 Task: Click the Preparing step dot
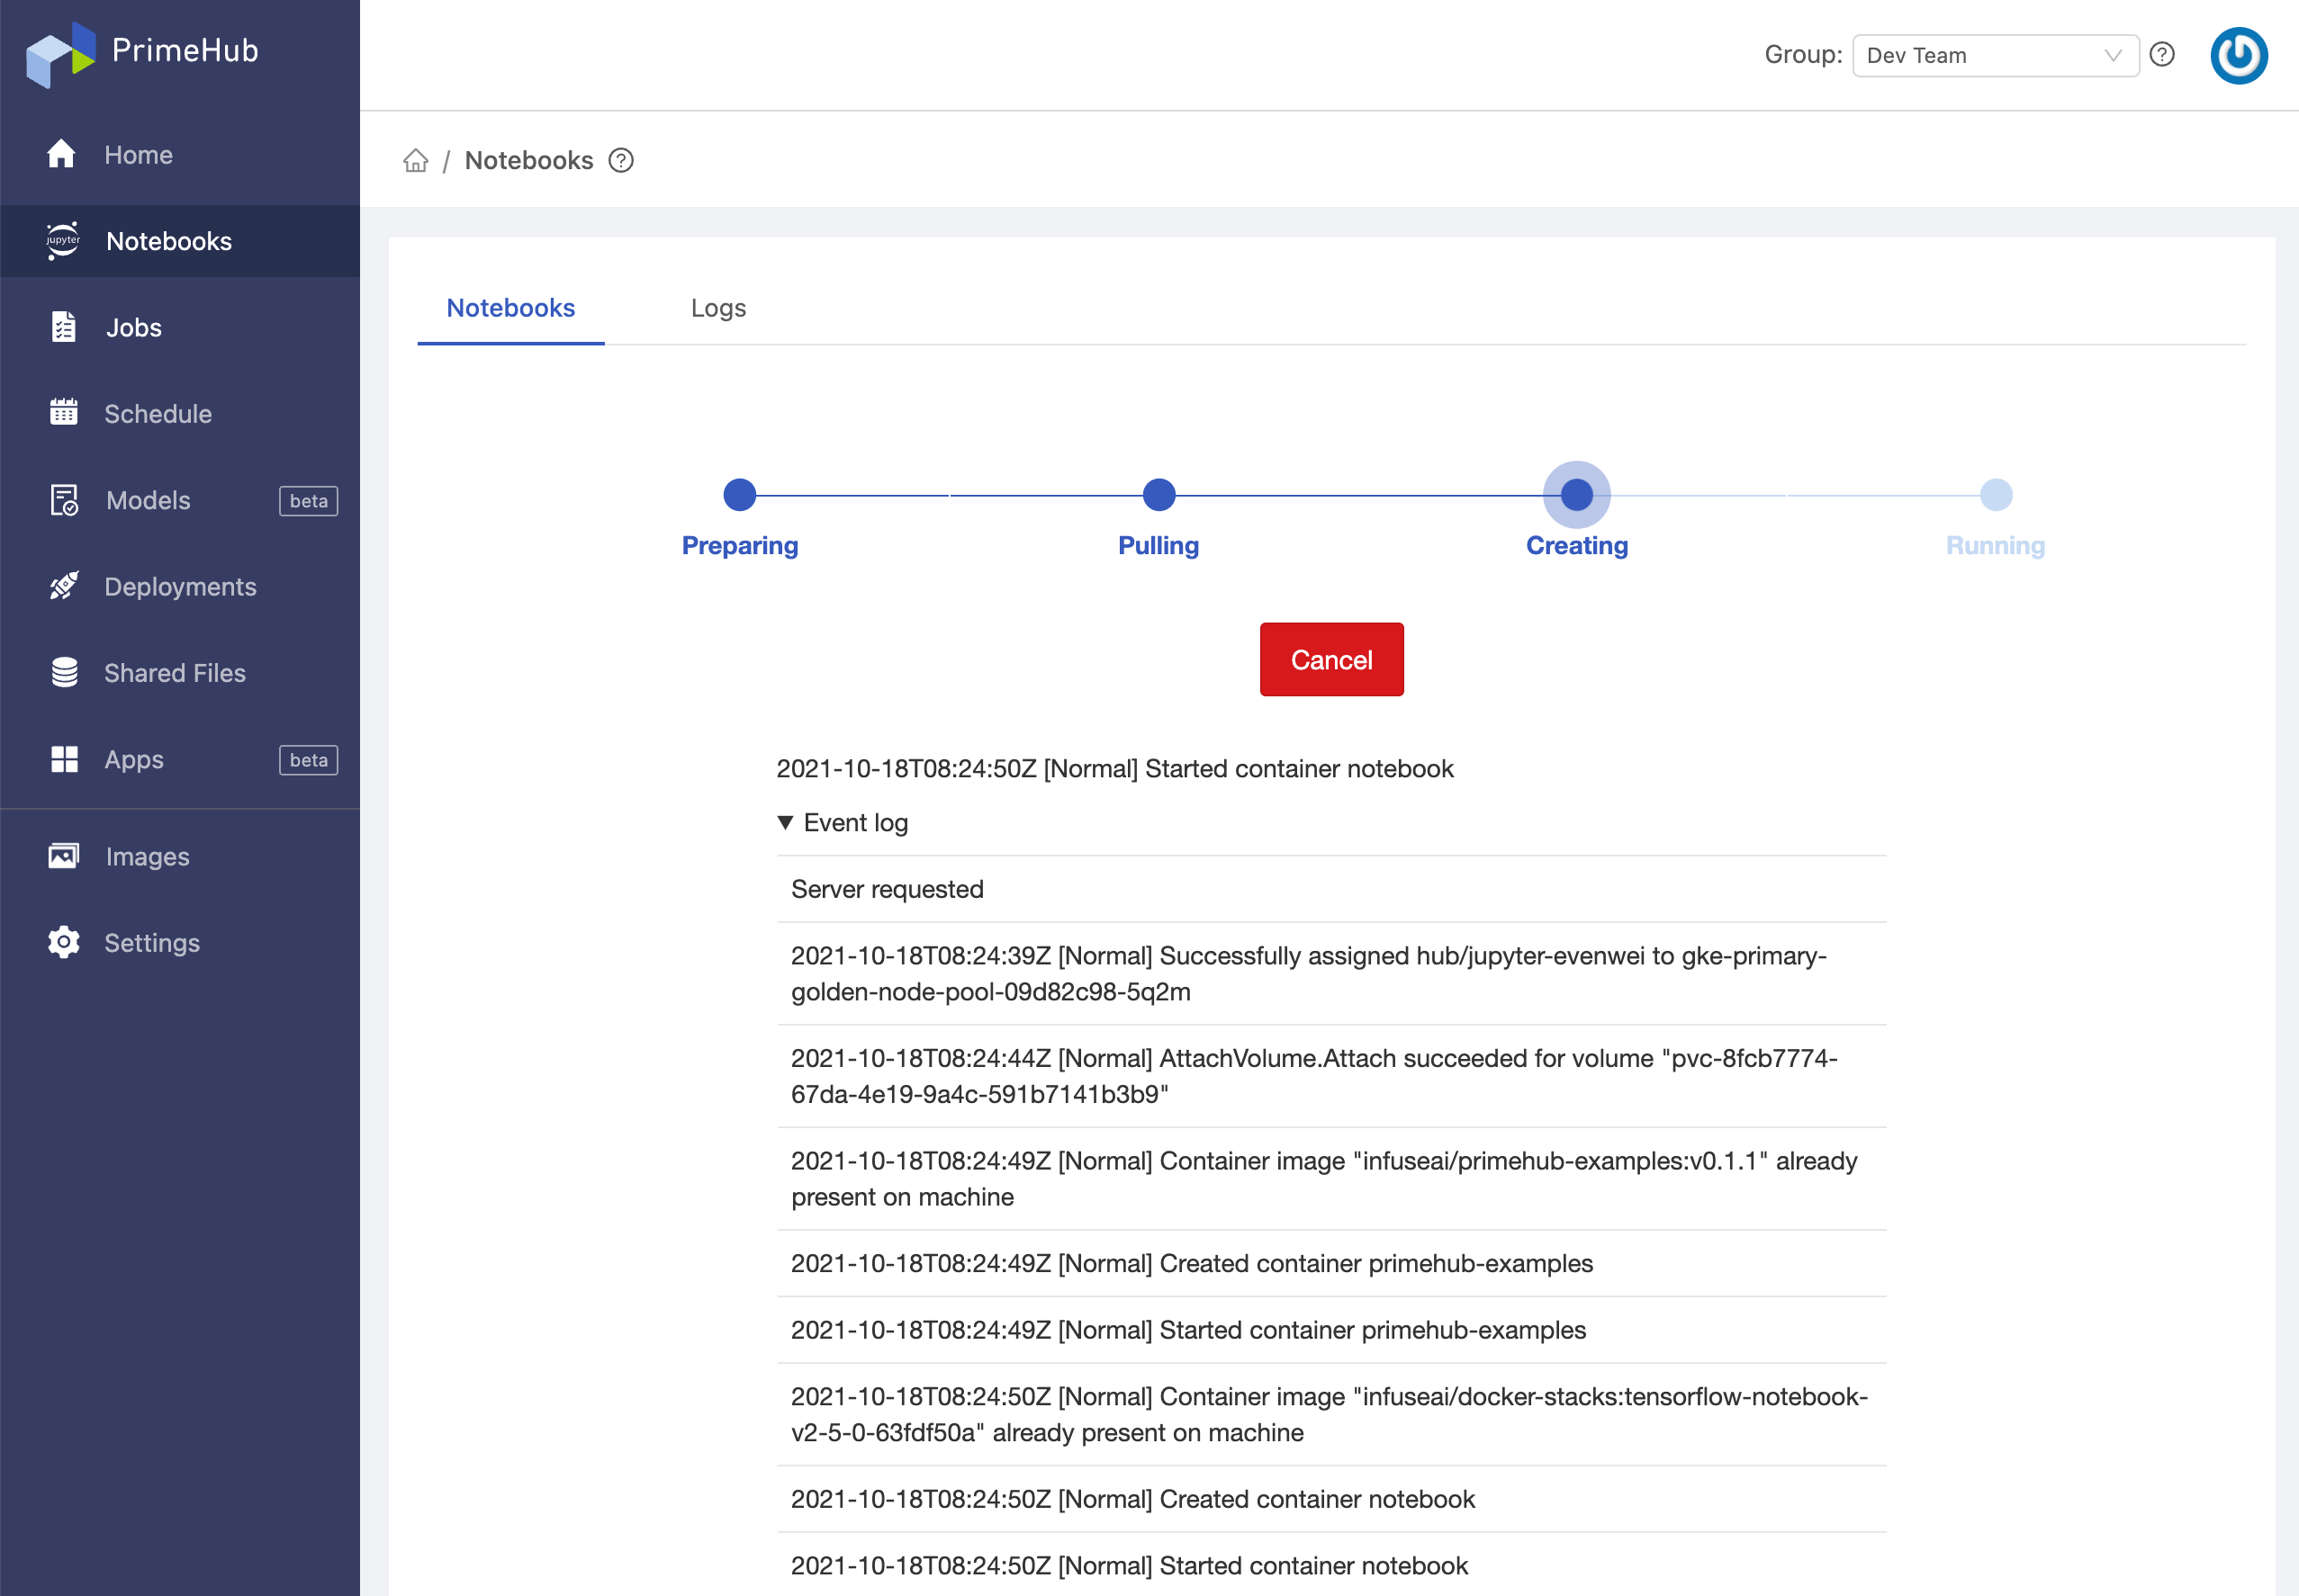click(x=739, y=494)
